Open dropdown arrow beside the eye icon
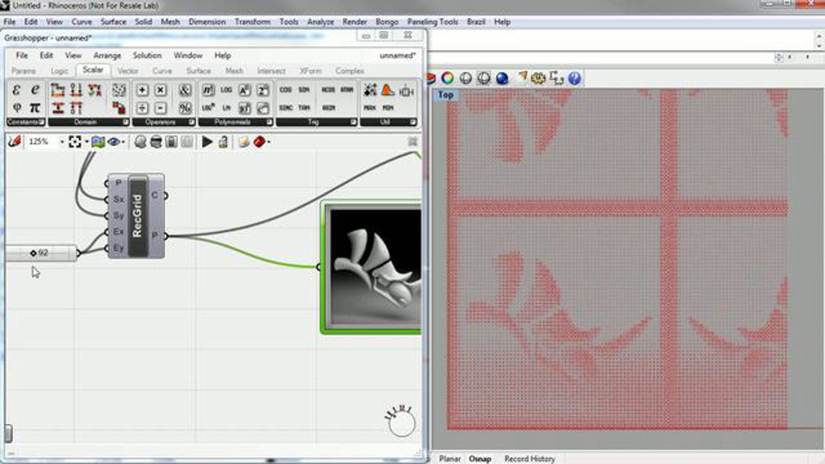Image resolution: width=825 pixels, height=464 pixels. 123,142
